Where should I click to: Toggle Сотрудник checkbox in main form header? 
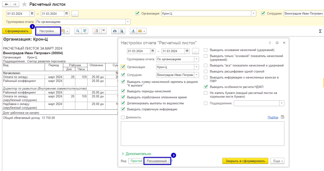[x=263, y=13]
